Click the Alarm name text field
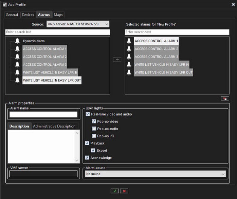The width and height of the screenshot is (237, 199). click(x=43, y=114)
